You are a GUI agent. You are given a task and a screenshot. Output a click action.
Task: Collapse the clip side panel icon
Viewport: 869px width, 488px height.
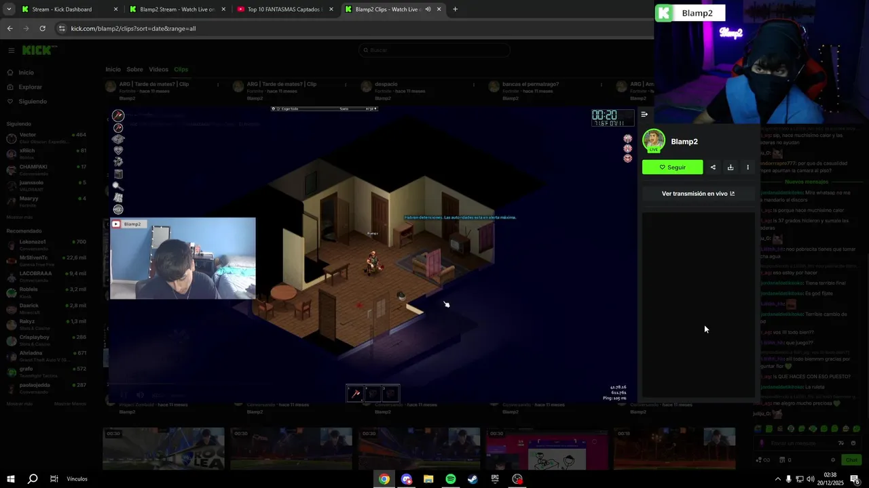pyautogui.click(x=644, y=115)
